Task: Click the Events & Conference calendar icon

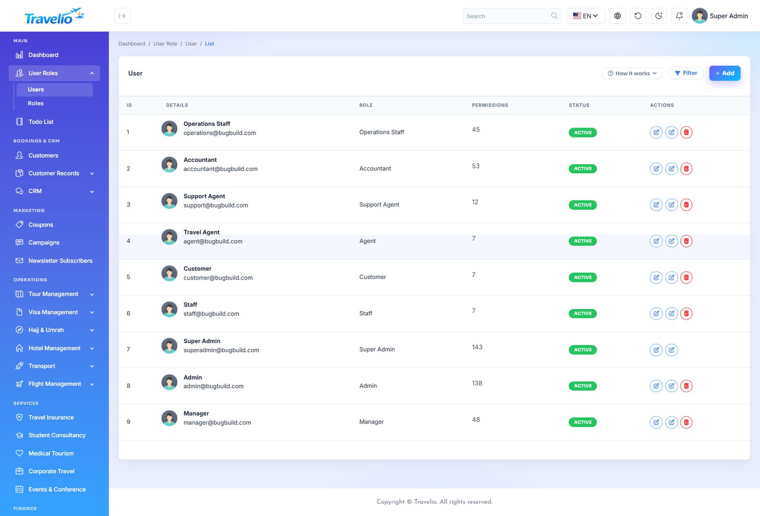Action: (19, 489)
